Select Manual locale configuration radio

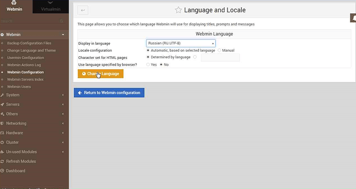[x=219, y=50]
